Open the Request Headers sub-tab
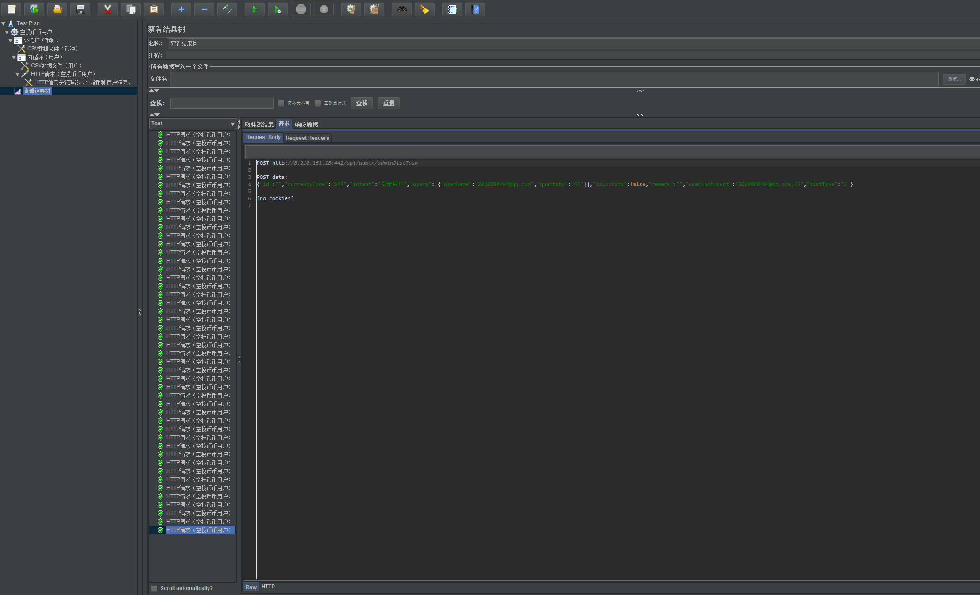This screenshot has width=980, height=595. click(x=308, y=138)
